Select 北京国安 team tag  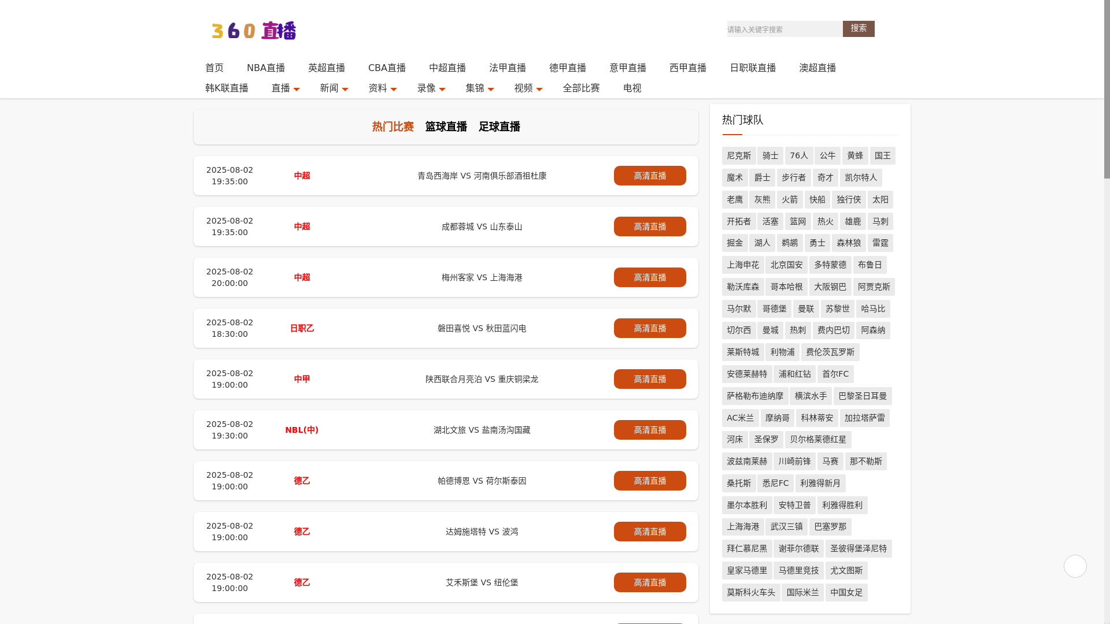[786, 265]
